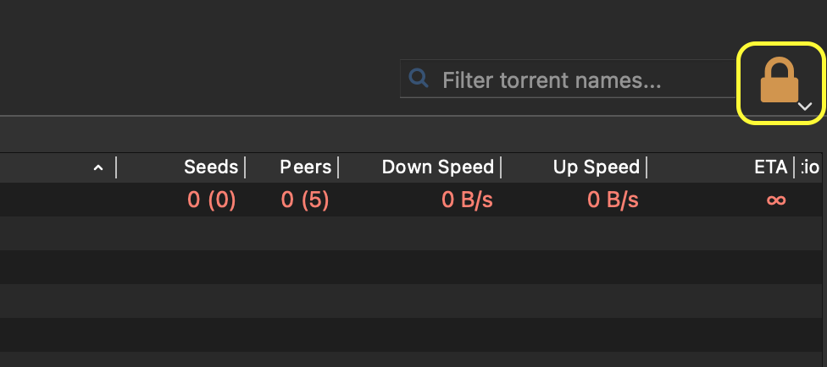Viewport: 827px width, 367px height.
Task: Click the truncated Ratio column header
Action: click(810, 167)
